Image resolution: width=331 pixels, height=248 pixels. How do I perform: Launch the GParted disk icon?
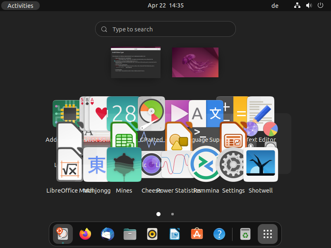tap(151, 113)
